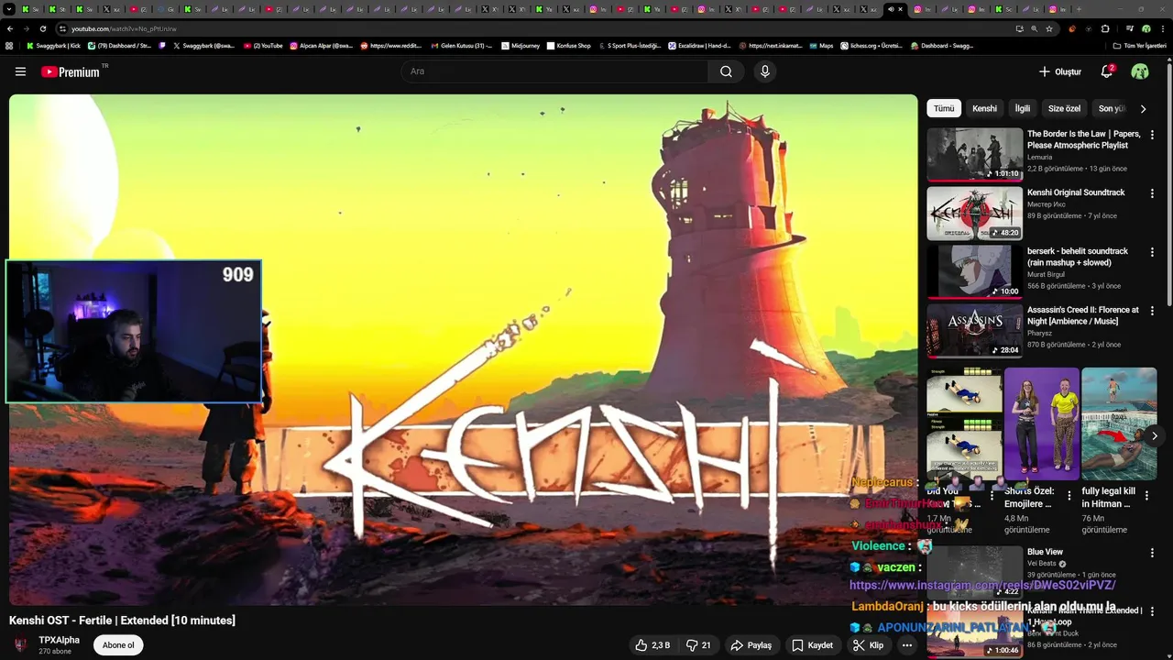This screenshot has width=1173, height=660.
Task: Open the account avatar menu
Action: (1140, 71)
